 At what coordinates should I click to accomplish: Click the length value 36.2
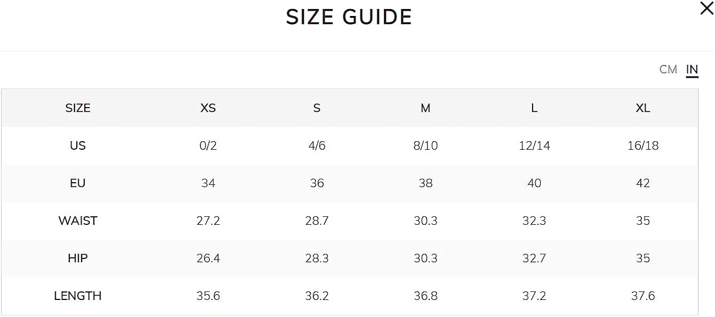(x=317, y=296)
